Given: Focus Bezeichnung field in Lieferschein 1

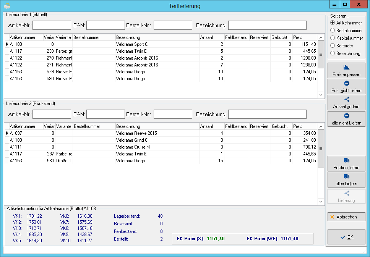Looking at the screenshot, I should point(267,25).
